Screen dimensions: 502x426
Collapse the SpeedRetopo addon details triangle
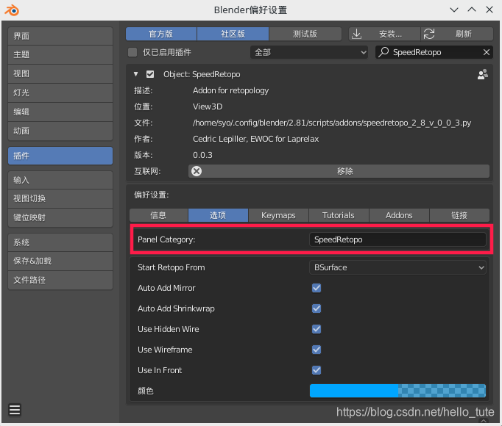pyautogui.click(x=135, y=74)
